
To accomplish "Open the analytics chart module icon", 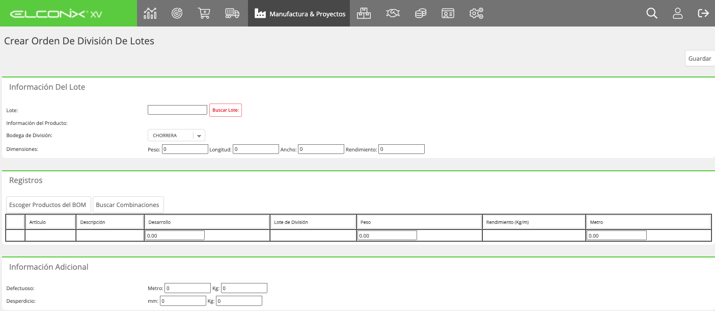I will (150, 13).
